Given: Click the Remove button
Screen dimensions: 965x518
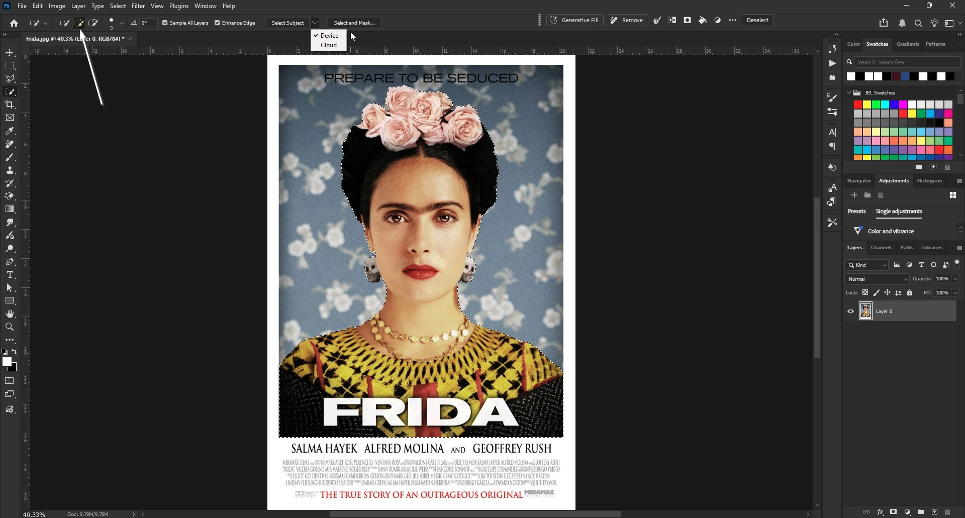Looking at the screenshot, I should pos(627,21).
